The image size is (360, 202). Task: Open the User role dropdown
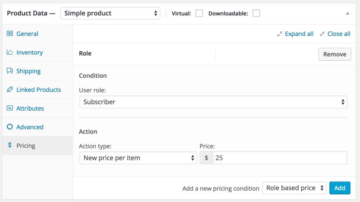[214, 102]
